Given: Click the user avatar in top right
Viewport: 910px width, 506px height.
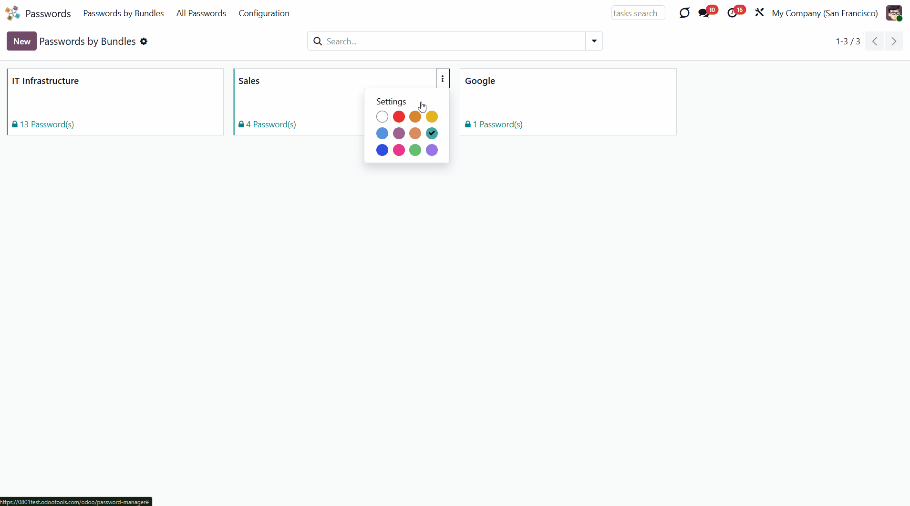Looking at the screenshot, I should point(894,13).
